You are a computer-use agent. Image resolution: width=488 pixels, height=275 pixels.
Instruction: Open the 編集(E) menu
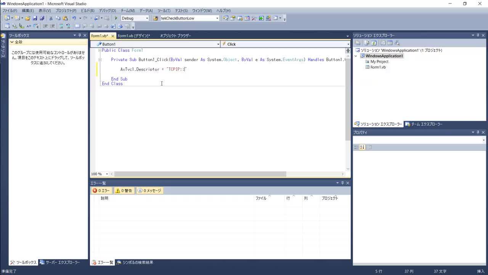pyautogui.click(x=27, y=11)
